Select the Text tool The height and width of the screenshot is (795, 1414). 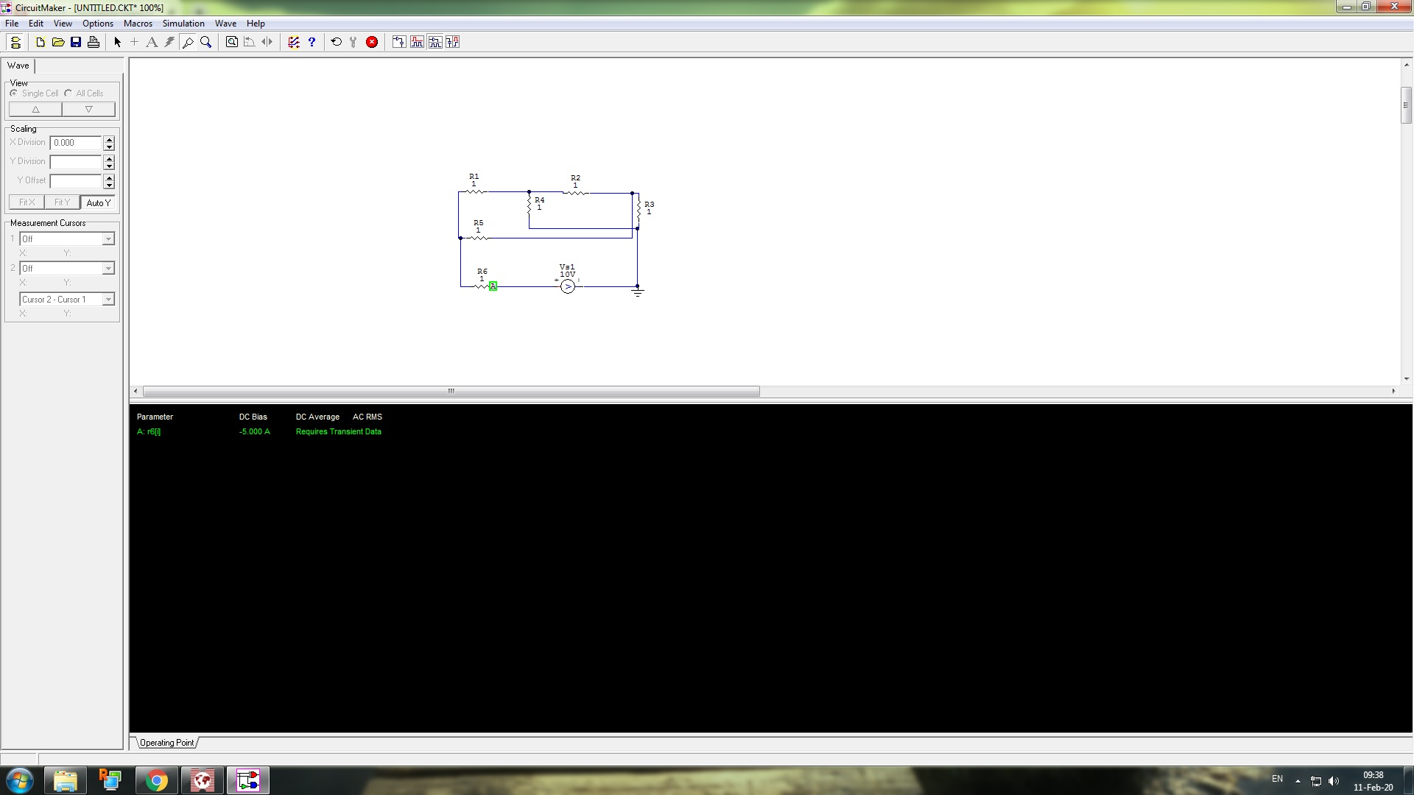pyautogui.click(x=152, y=42)
